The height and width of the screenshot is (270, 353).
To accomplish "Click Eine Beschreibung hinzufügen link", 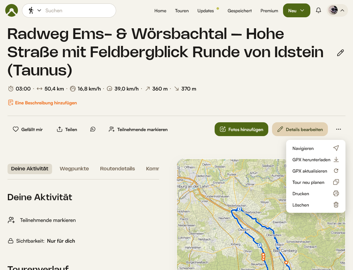I will pyautogui.click(x=43, y=103).
